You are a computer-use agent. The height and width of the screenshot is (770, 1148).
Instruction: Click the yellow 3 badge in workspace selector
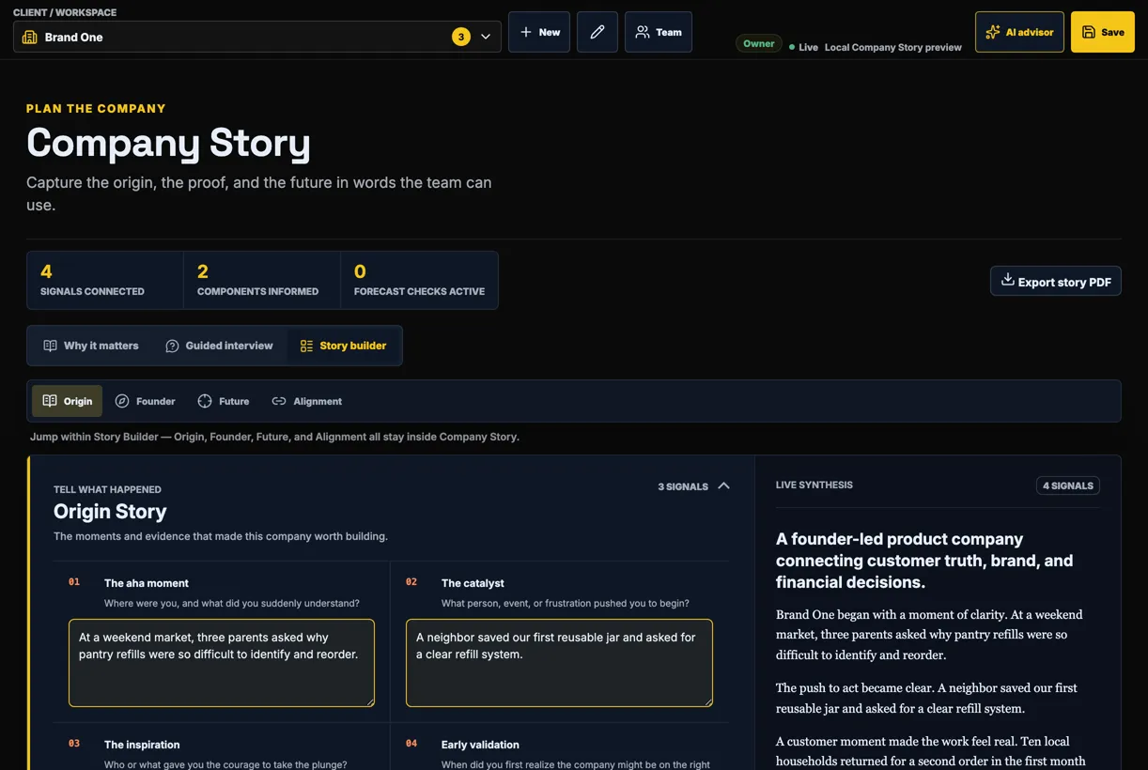[460, 37]
